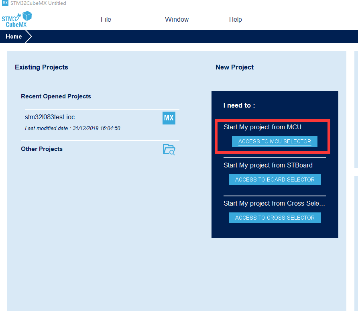Viewport: 358px width, 314px height.
Task: Click Start My project from Cross Sele... text
Action: (274, 203)
